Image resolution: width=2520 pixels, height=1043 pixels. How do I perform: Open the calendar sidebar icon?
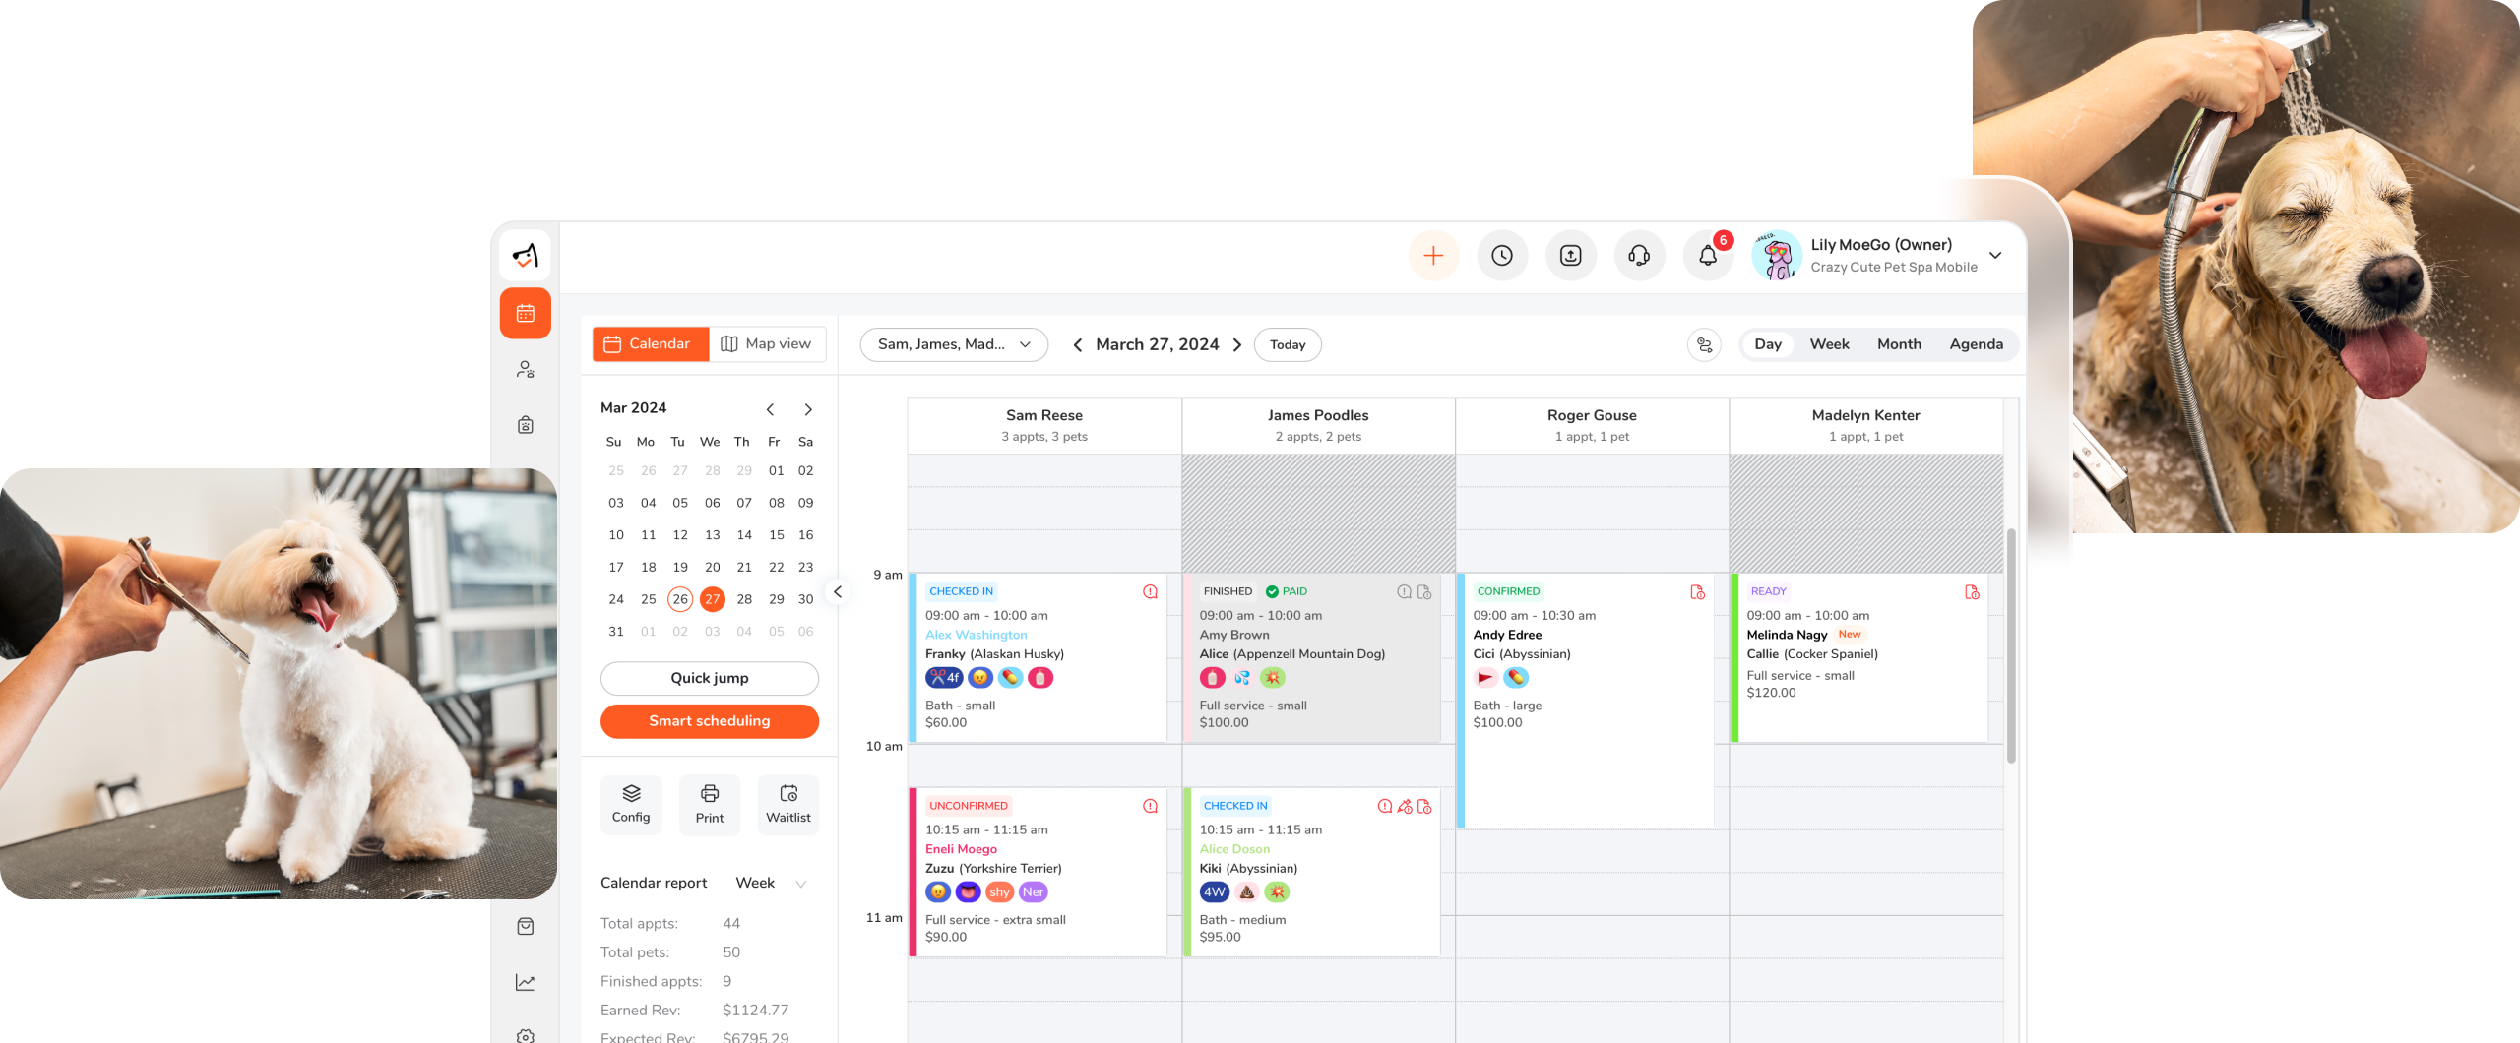[x=526, y=314]
